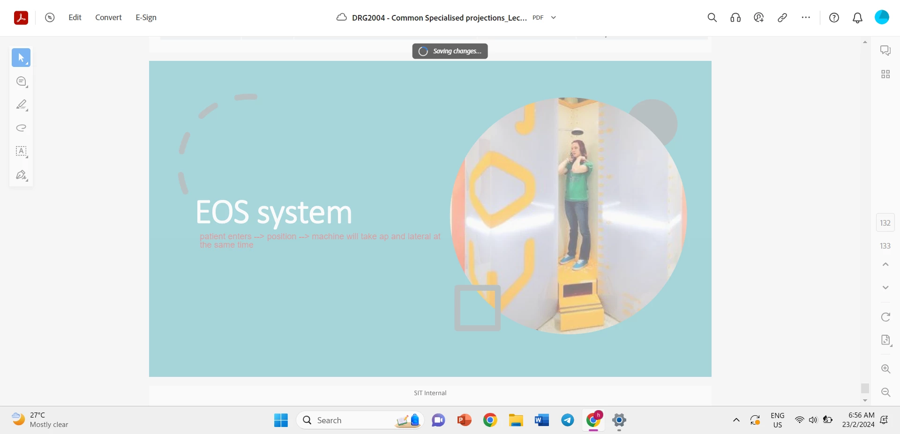Rotate the page view clockwise
This screenshot has width=900, height=434.
(885, 317)
